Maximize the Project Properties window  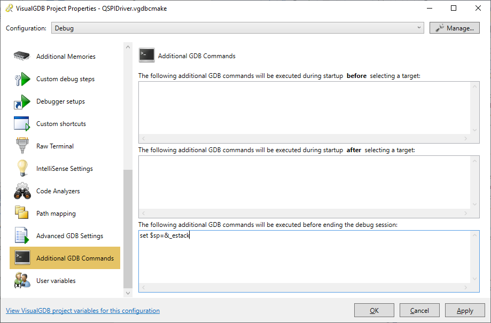click(454, 8)
